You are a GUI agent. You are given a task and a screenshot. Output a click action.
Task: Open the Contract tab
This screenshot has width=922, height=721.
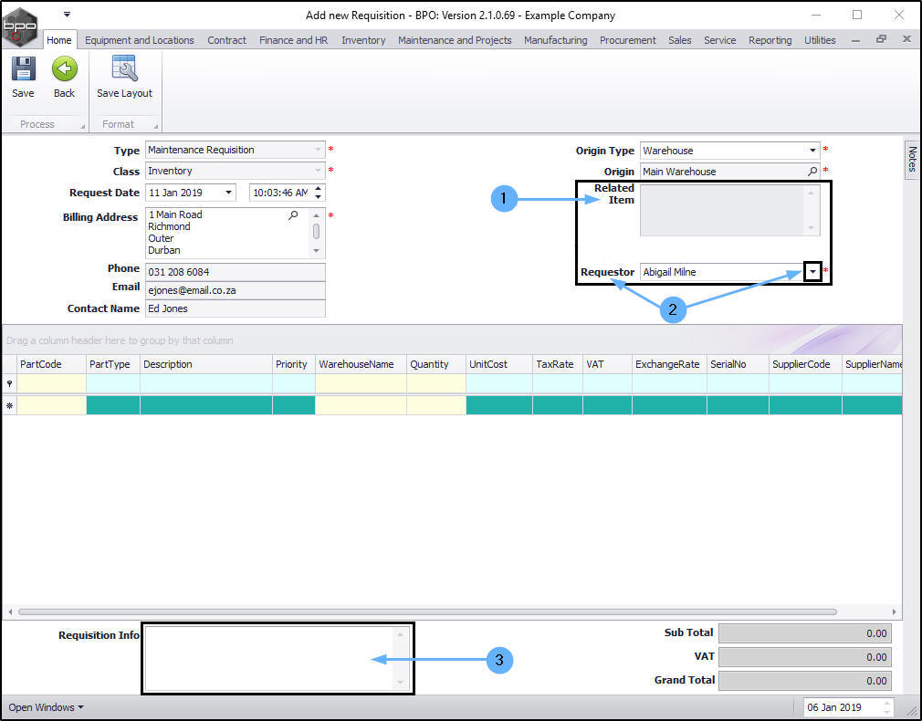[226, 40]
